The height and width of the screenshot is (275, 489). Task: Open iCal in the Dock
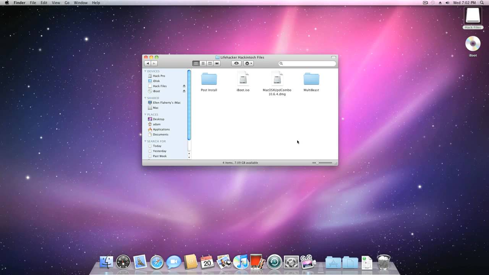coord(207,262)
